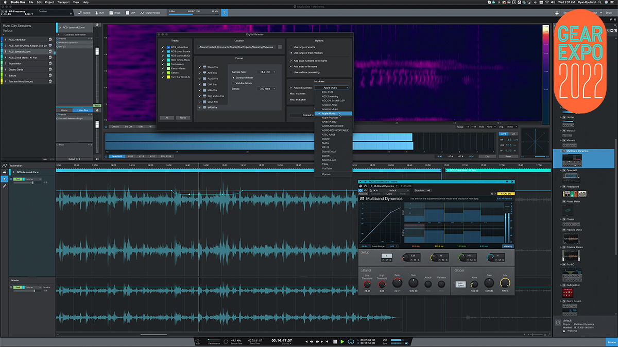Toggle the FLAC File format checkbox
Image resolution: width=618 pixels, height=347 pixels.
pyautogui.click(x=199, y=79)
